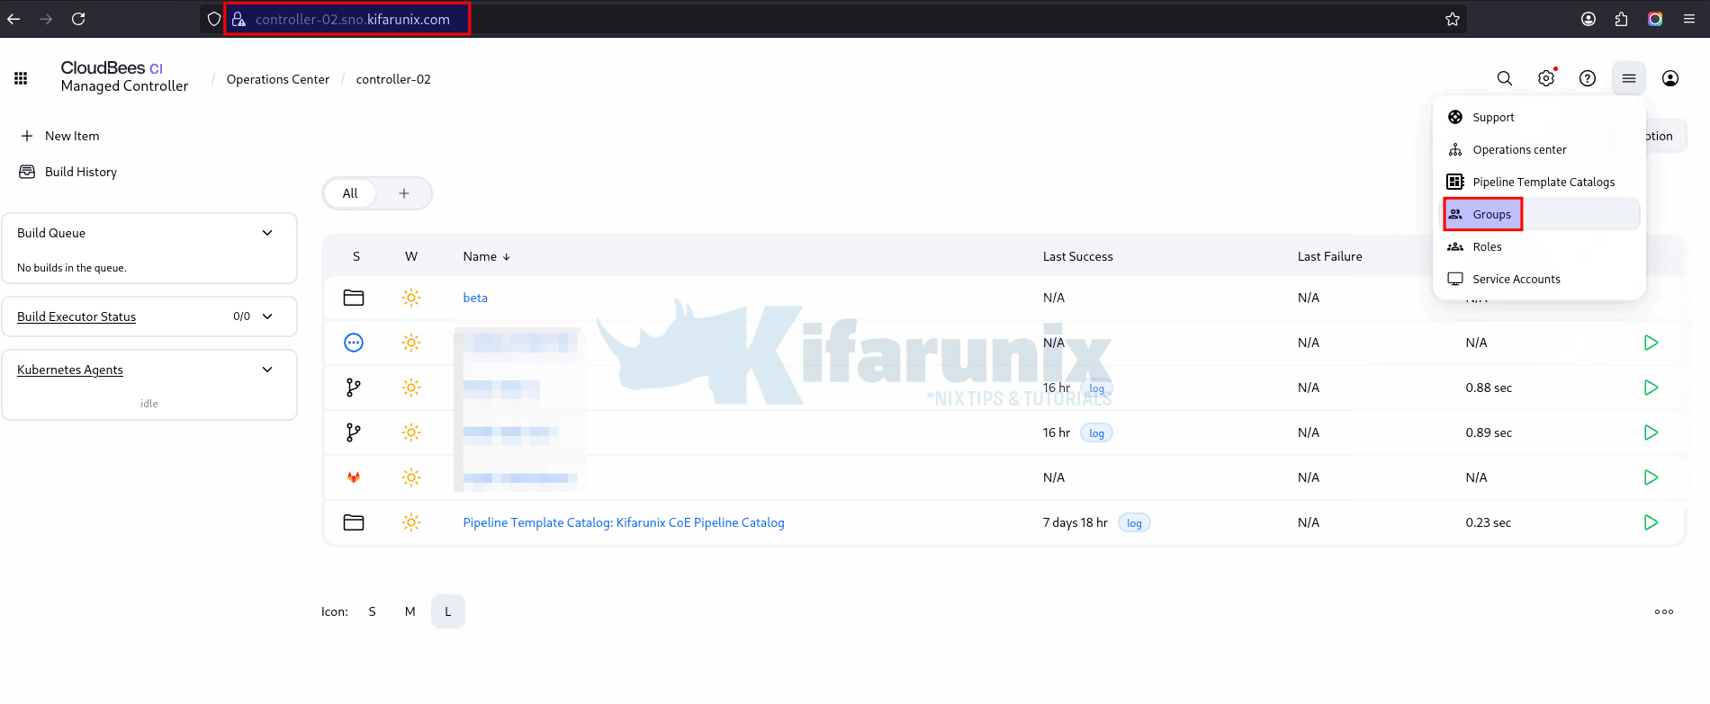
Task: Open Service Accounts menu entry
Action: 1539,279
